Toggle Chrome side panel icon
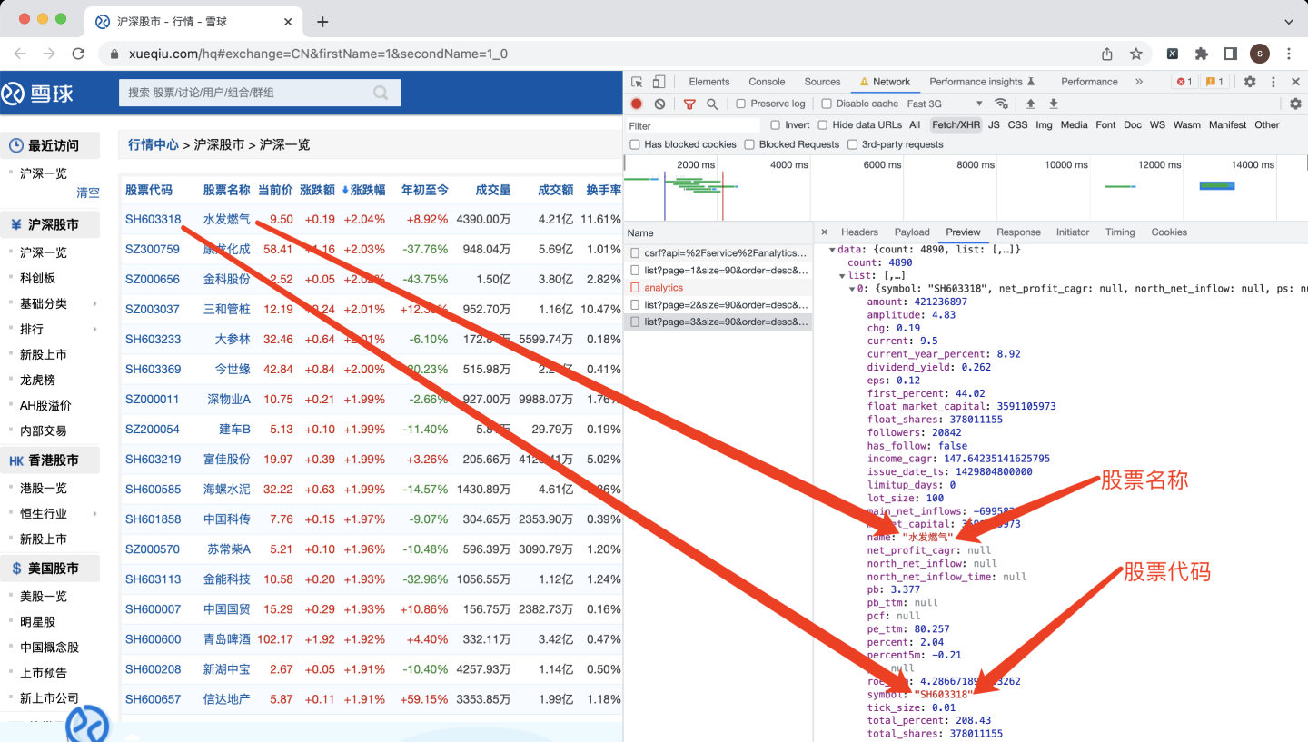 (1230, 54)
